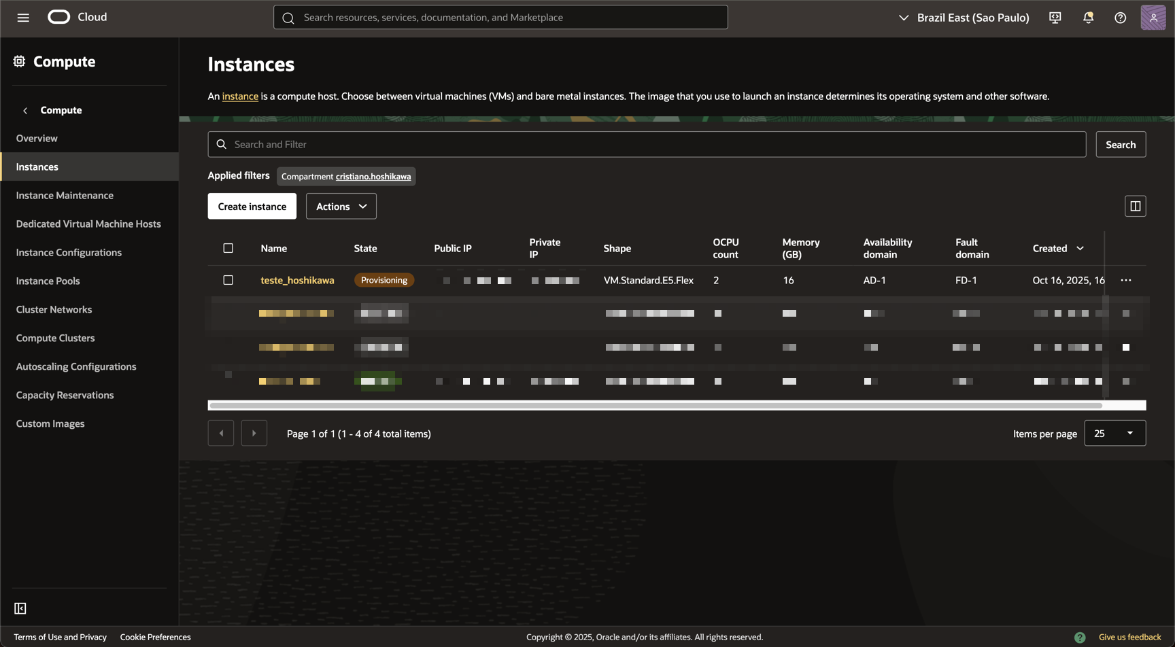This screenshot has width=1175, height=647.
Task: Open the teste_hoshikawa row actions menu
Action: click(x=1126, y=280)
